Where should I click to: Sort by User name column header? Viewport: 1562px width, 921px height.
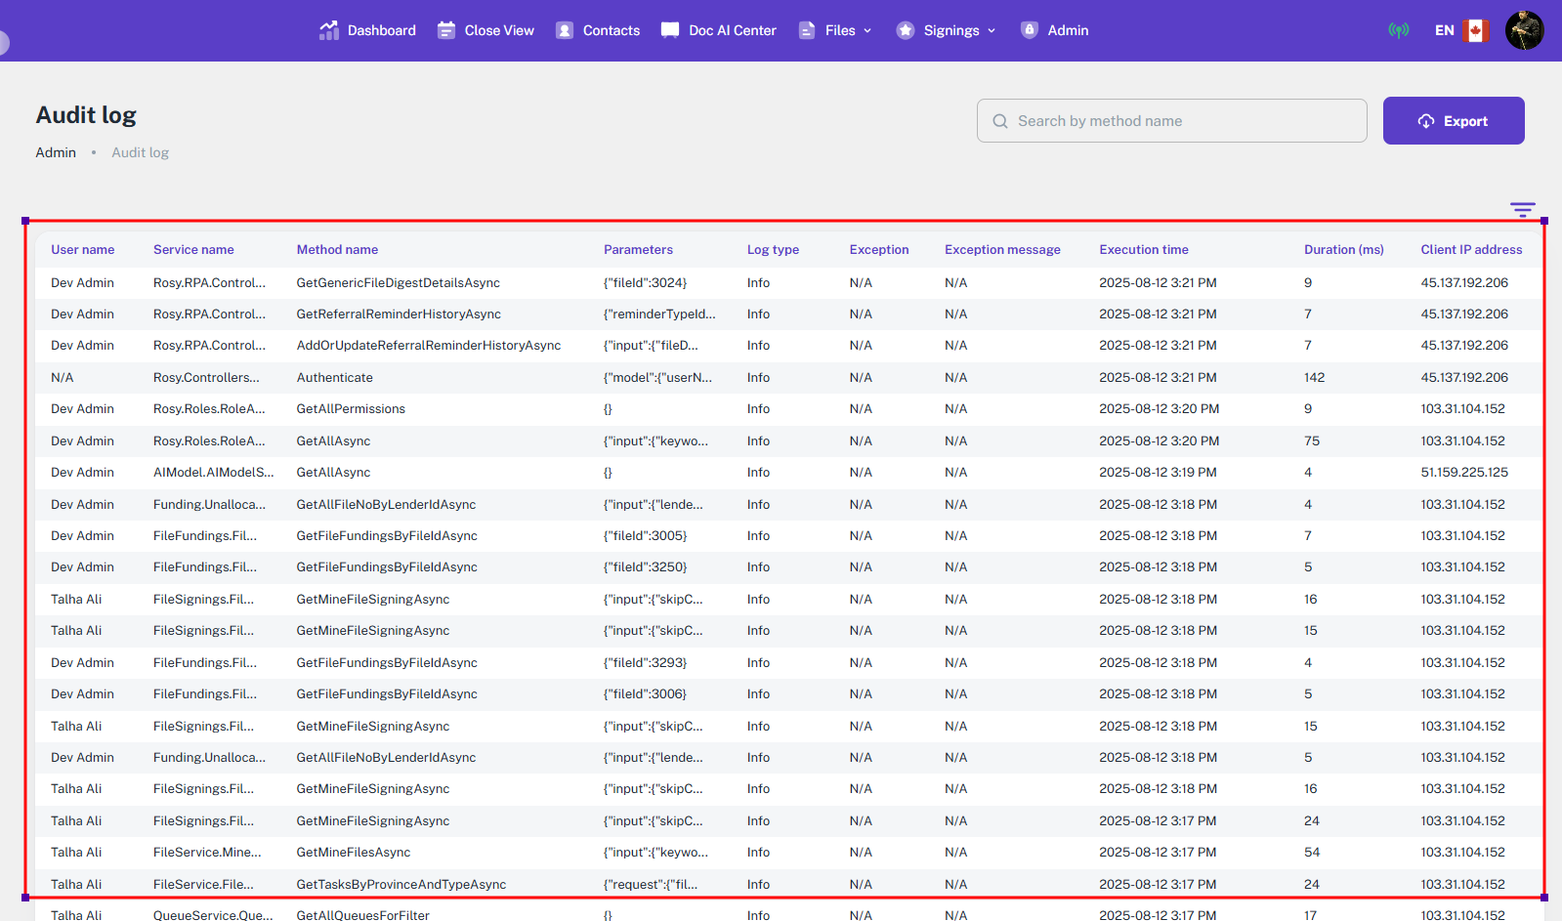tap(83, 250)
